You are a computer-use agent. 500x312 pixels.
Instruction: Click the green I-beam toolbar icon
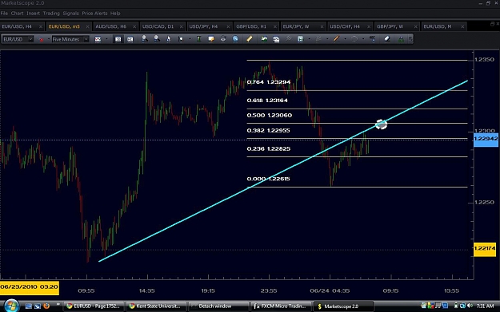click(x=198, y=39)
